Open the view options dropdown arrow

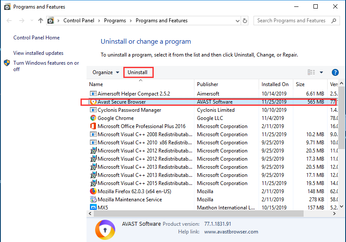[321, 72]
